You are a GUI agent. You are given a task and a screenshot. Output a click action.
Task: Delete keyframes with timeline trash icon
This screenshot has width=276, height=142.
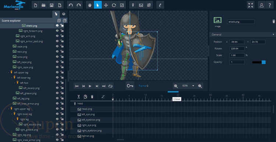click(92, 97)
